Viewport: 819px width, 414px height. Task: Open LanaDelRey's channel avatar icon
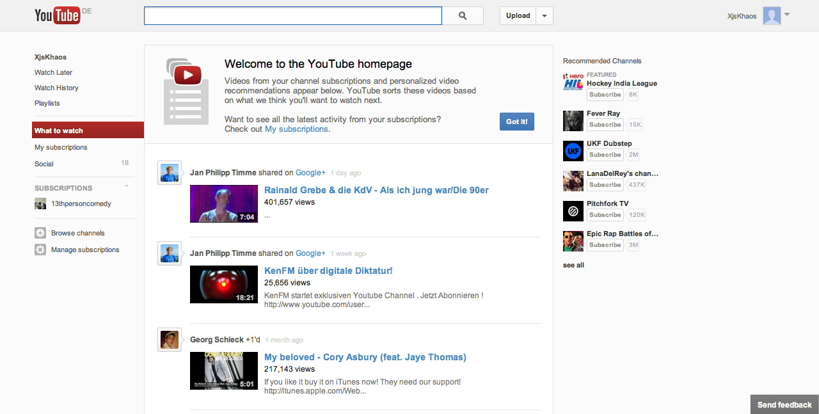(573, 181)
